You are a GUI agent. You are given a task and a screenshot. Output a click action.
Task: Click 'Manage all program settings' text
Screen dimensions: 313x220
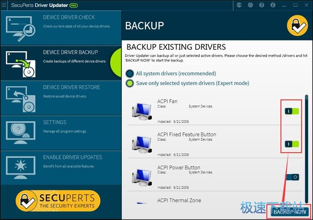(65, 131)
